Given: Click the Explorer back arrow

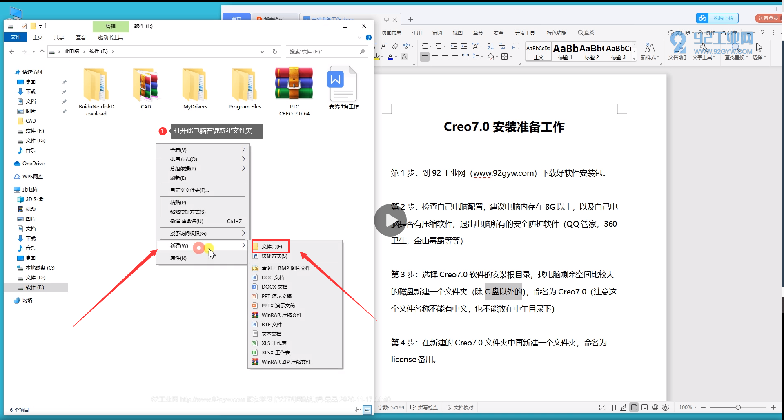Looking at the screenshot, I should tap(12, 52).
